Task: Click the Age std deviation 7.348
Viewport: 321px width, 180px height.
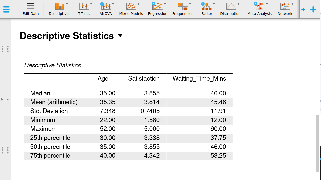Action: (x=108, y=111)
